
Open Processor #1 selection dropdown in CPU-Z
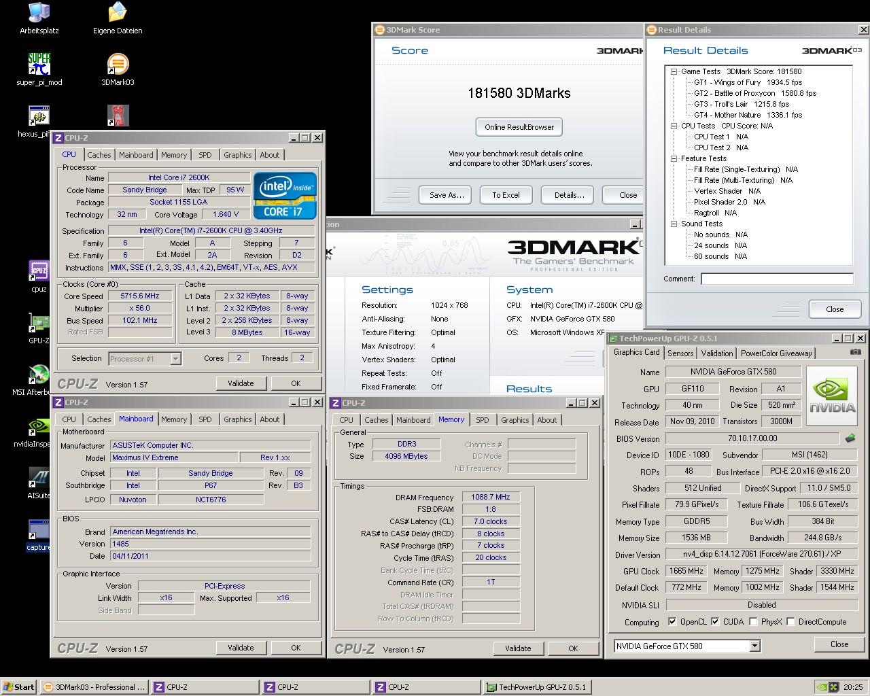[175, 359]
